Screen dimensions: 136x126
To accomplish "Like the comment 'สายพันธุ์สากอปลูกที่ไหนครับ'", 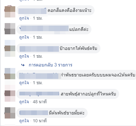I will [24, 102].
